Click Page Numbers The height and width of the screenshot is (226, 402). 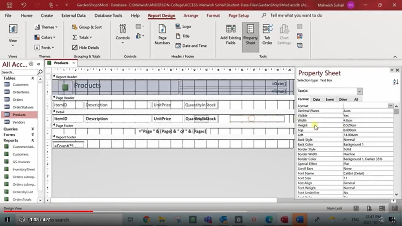pyautogui.click(x=162, y=35)
